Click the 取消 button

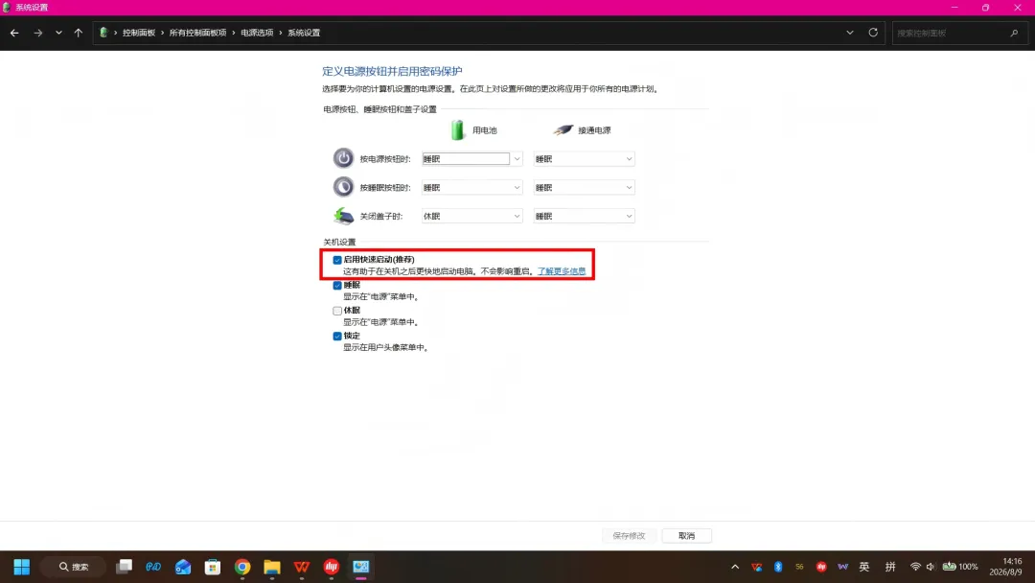coord(686,535)
